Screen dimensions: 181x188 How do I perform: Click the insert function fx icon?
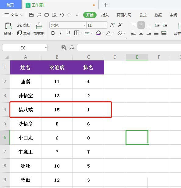(72, 48)
